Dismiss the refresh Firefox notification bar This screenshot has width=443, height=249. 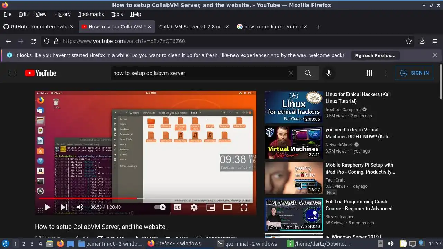(435, 55)
